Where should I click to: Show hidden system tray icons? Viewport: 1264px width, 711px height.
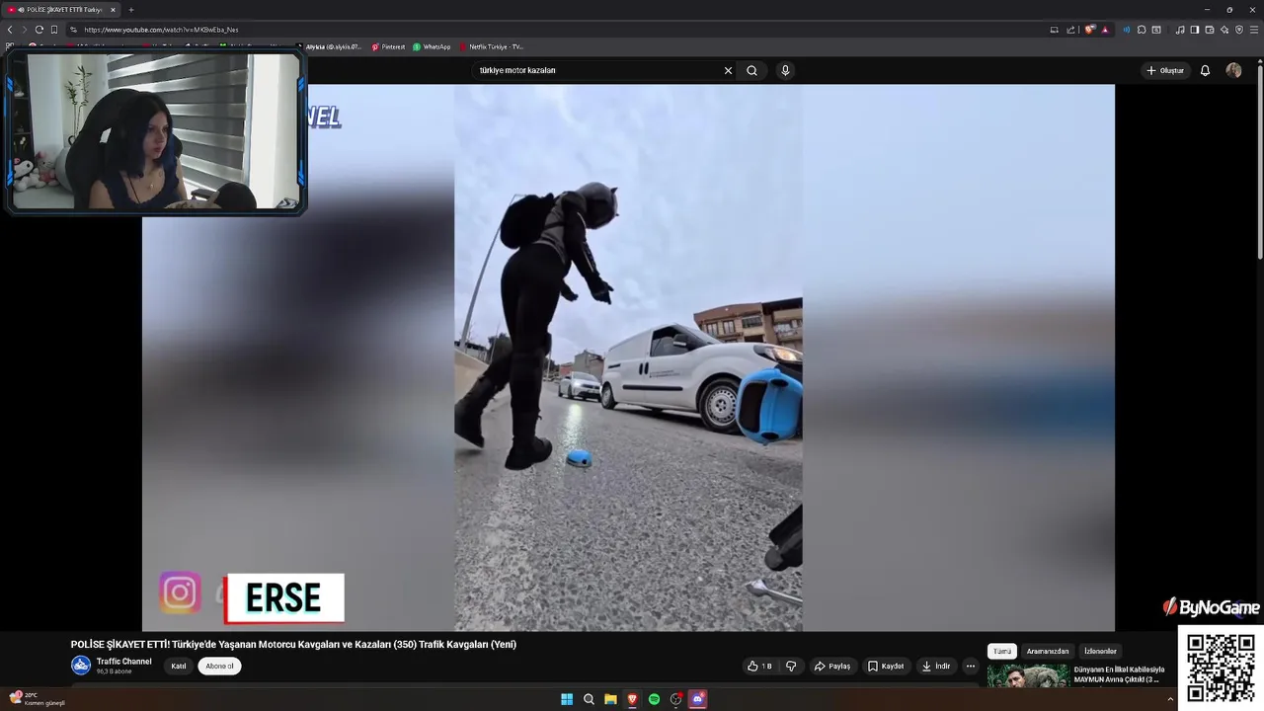(x=1170, y=699)
